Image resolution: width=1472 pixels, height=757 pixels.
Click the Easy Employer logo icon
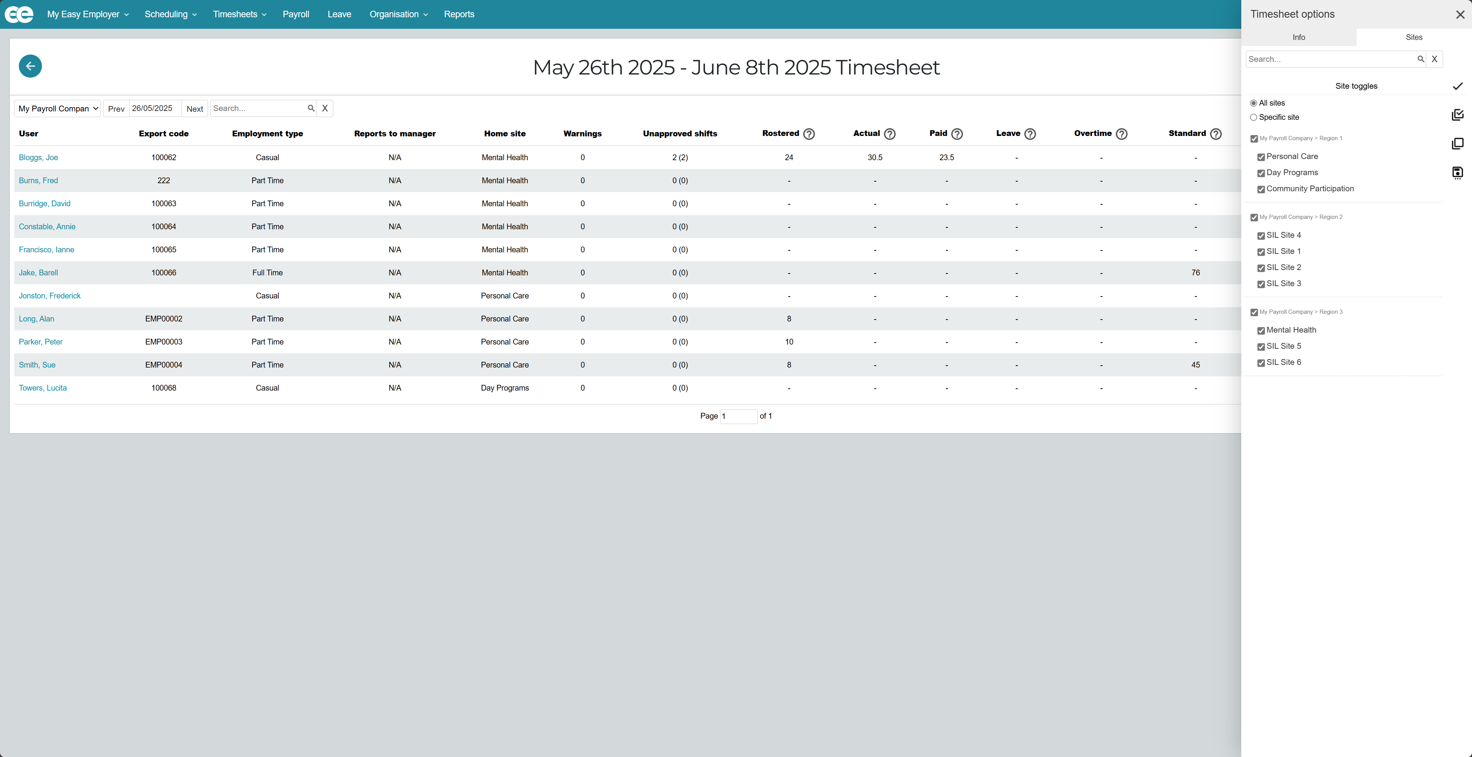[x=19, y=14]
